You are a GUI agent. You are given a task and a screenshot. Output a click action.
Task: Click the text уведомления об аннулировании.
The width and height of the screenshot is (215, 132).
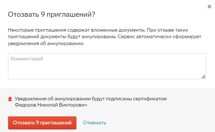[x=46, y=44]
